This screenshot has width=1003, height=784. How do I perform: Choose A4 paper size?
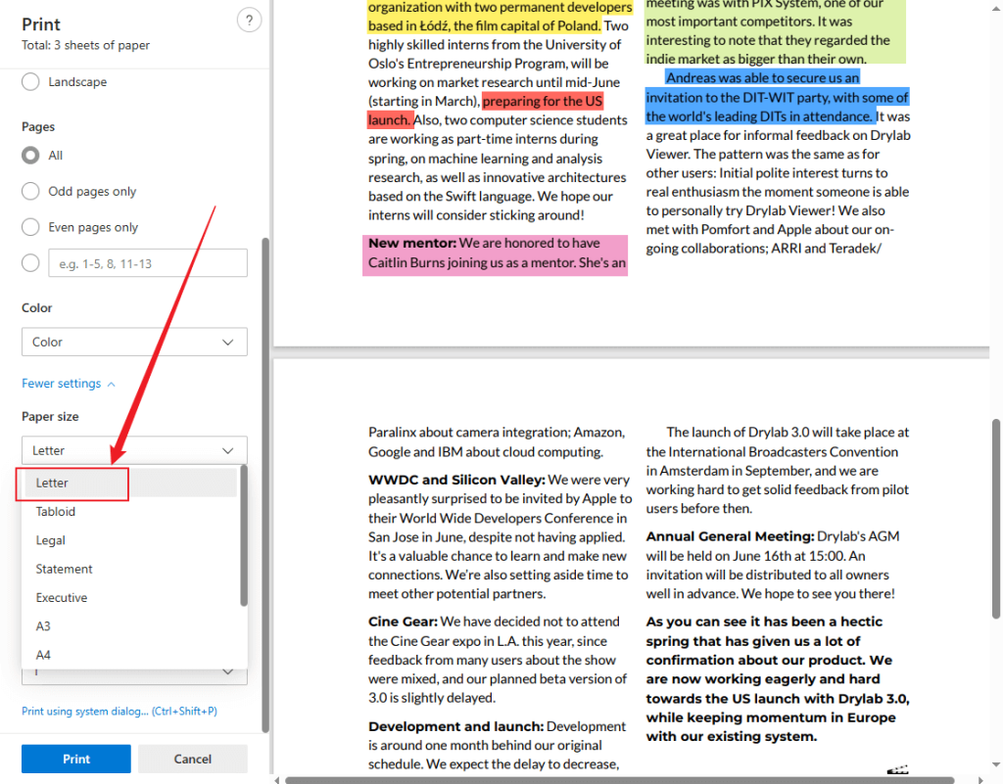[x=43, y=655]
